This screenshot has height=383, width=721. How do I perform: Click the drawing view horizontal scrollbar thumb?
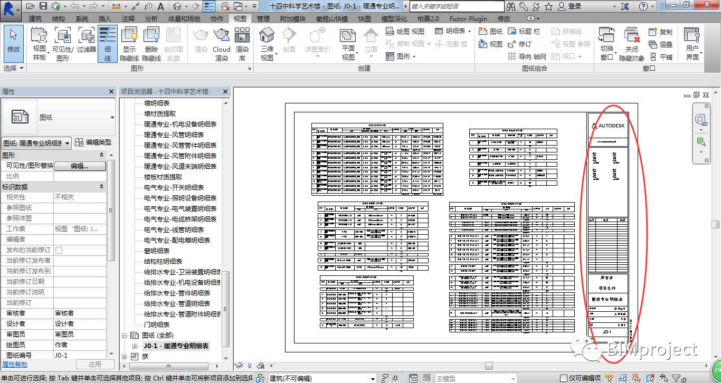tap(489, 366)
